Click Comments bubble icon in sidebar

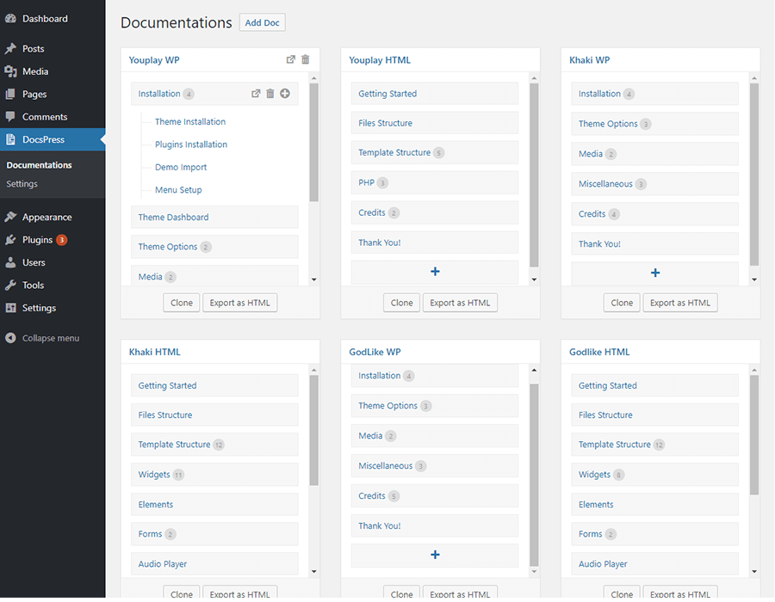click(10, 116)
